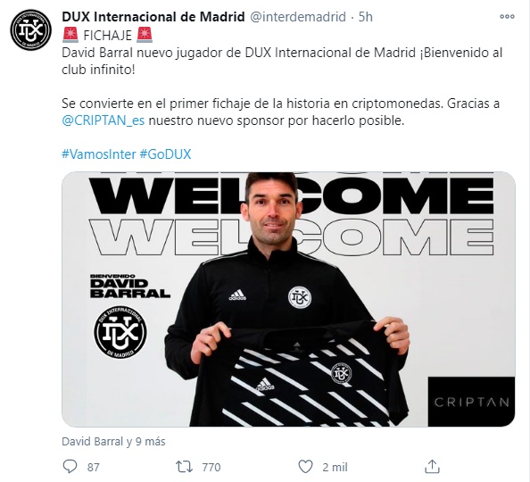
Task: Open the tweet's more options menu
Action: point(507,17)
